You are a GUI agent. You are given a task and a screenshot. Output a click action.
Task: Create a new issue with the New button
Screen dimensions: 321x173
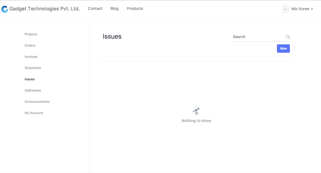[x=283, y=48]
